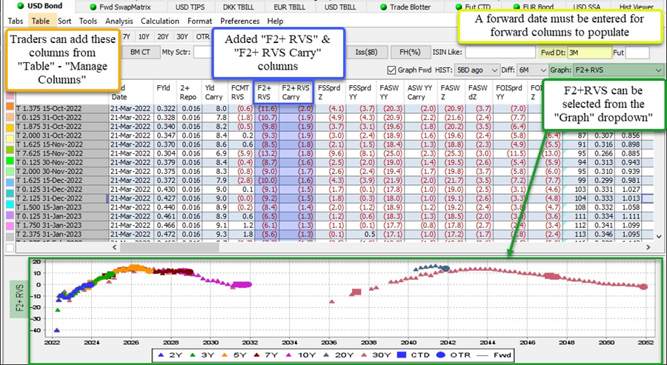The image size is (667, 365).
Task: Open the HIST dropdown set to 5BD ago
Action: (x=477, y=70)
